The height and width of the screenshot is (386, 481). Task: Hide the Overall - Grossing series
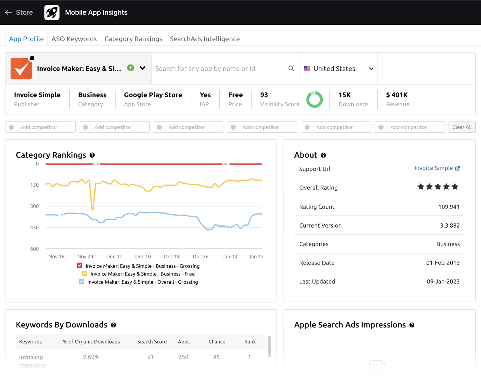click(81, 282)
